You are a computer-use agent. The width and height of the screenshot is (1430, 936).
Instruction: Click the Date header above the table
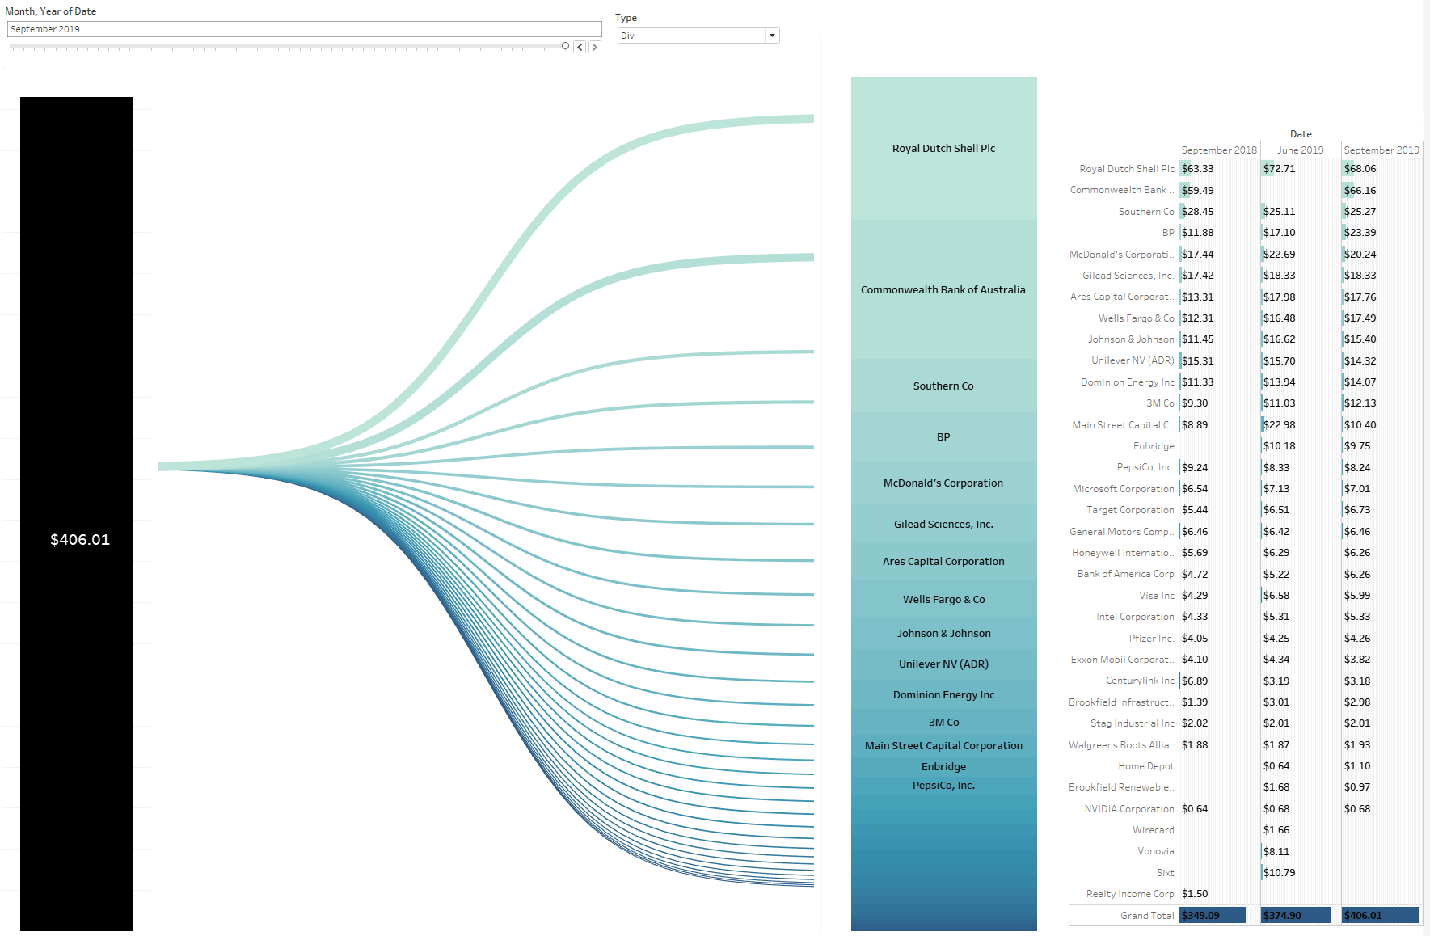[x=1301, y=134]
